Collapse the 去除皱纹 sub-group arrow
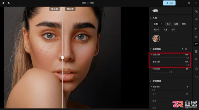 click(151, 87)
